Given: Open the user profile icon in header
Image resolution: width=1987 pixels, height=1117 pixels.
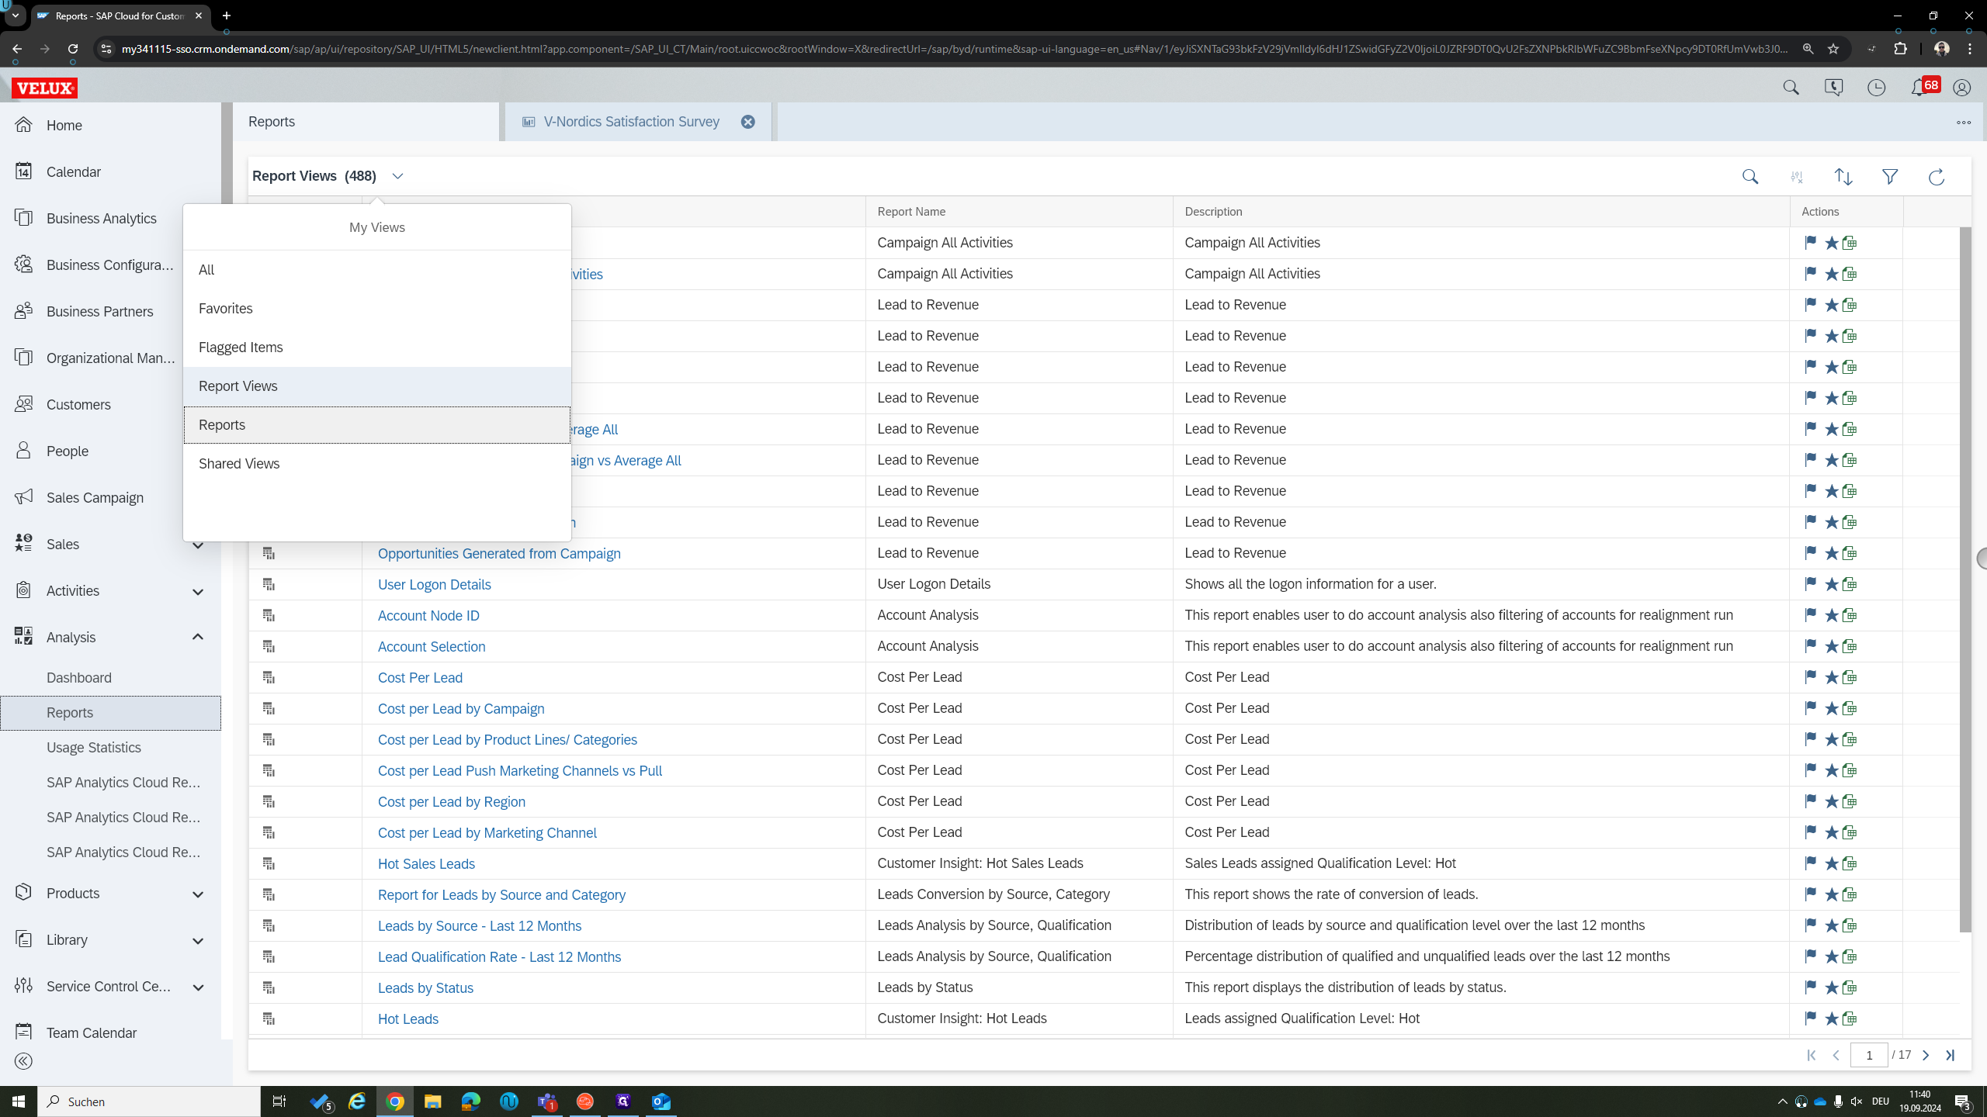Looking at the screenshot, I should coord(1961,88).
